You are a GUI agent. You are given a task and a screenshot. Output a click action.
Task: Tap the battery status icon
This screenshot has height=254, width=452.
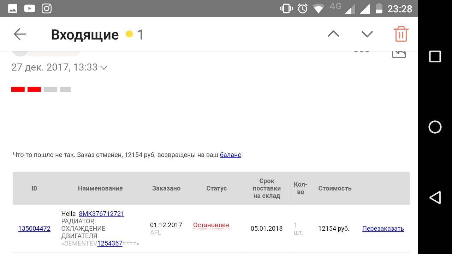pyautogui.click(x=379, y=8)
